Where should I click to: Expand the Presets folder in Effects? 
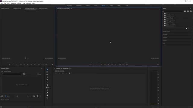[163, 14]
